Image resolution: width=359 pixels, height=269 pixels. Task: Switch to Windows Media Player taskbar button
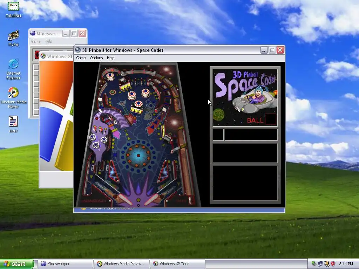coord(121,264)
